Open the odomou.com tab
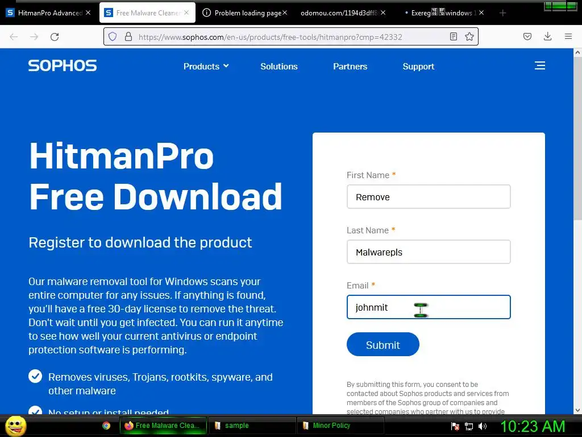Screen dimensions: 582x437 [x=343, y=13]
